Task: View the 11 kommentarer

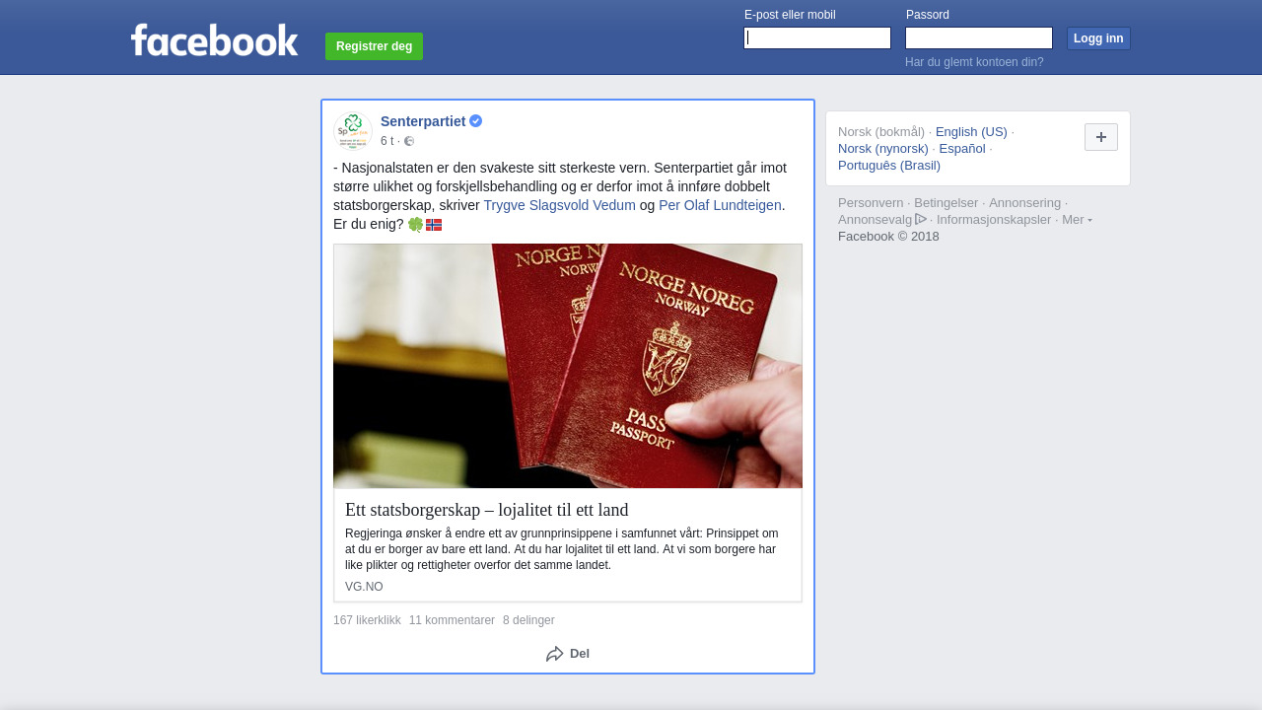Action: tap(452, 620)
